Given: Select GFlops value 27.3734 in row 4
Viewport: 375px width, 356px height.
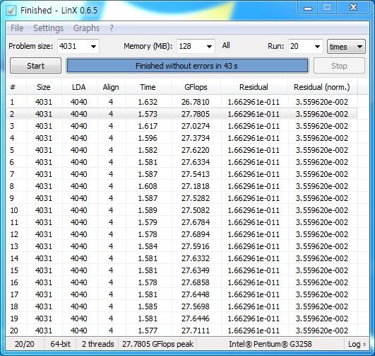Looking at the screenshot, I should 196,138.
